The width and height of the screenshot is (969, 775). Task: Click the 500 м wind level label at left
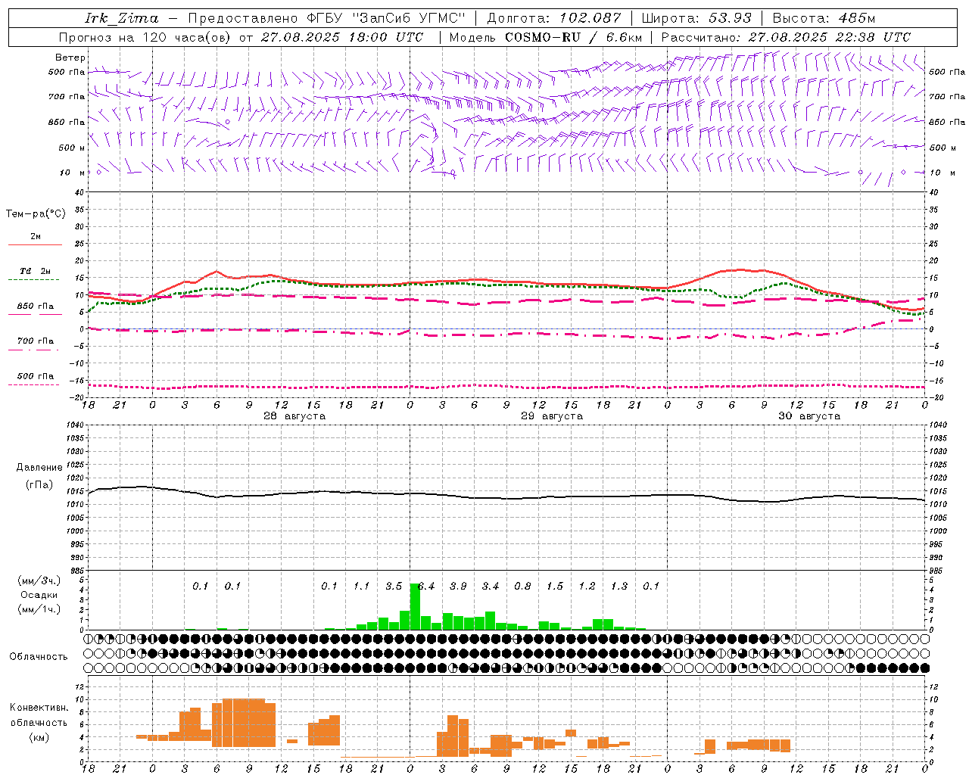(x=72, y=148)
